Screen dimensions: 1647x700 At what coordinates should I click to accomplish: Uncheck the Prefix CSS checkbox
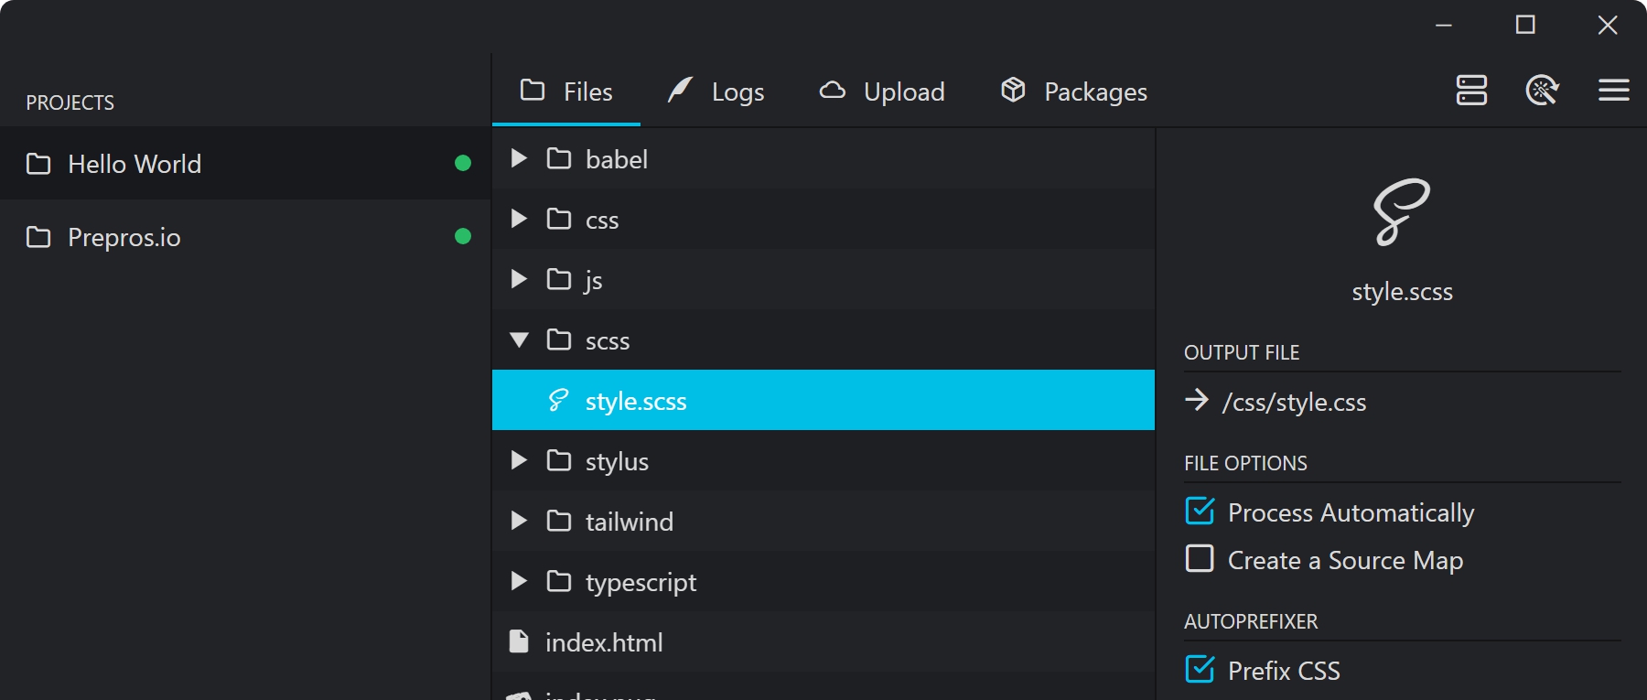pyautogui.click(x=1200, y=669)
